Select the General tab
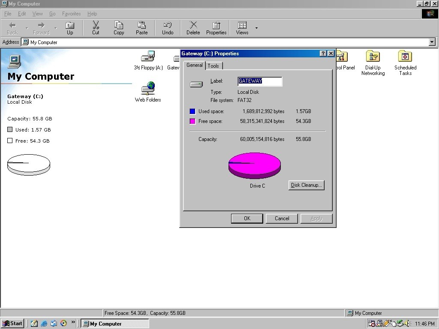439x329 pixels. tap(194, 65)
